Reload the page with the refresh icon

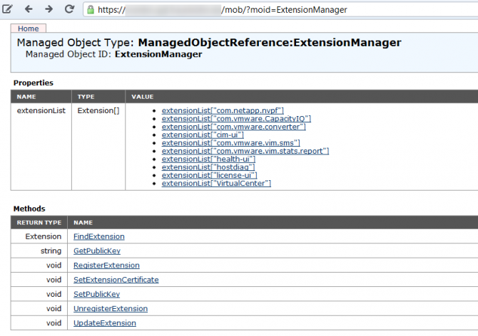69,10
